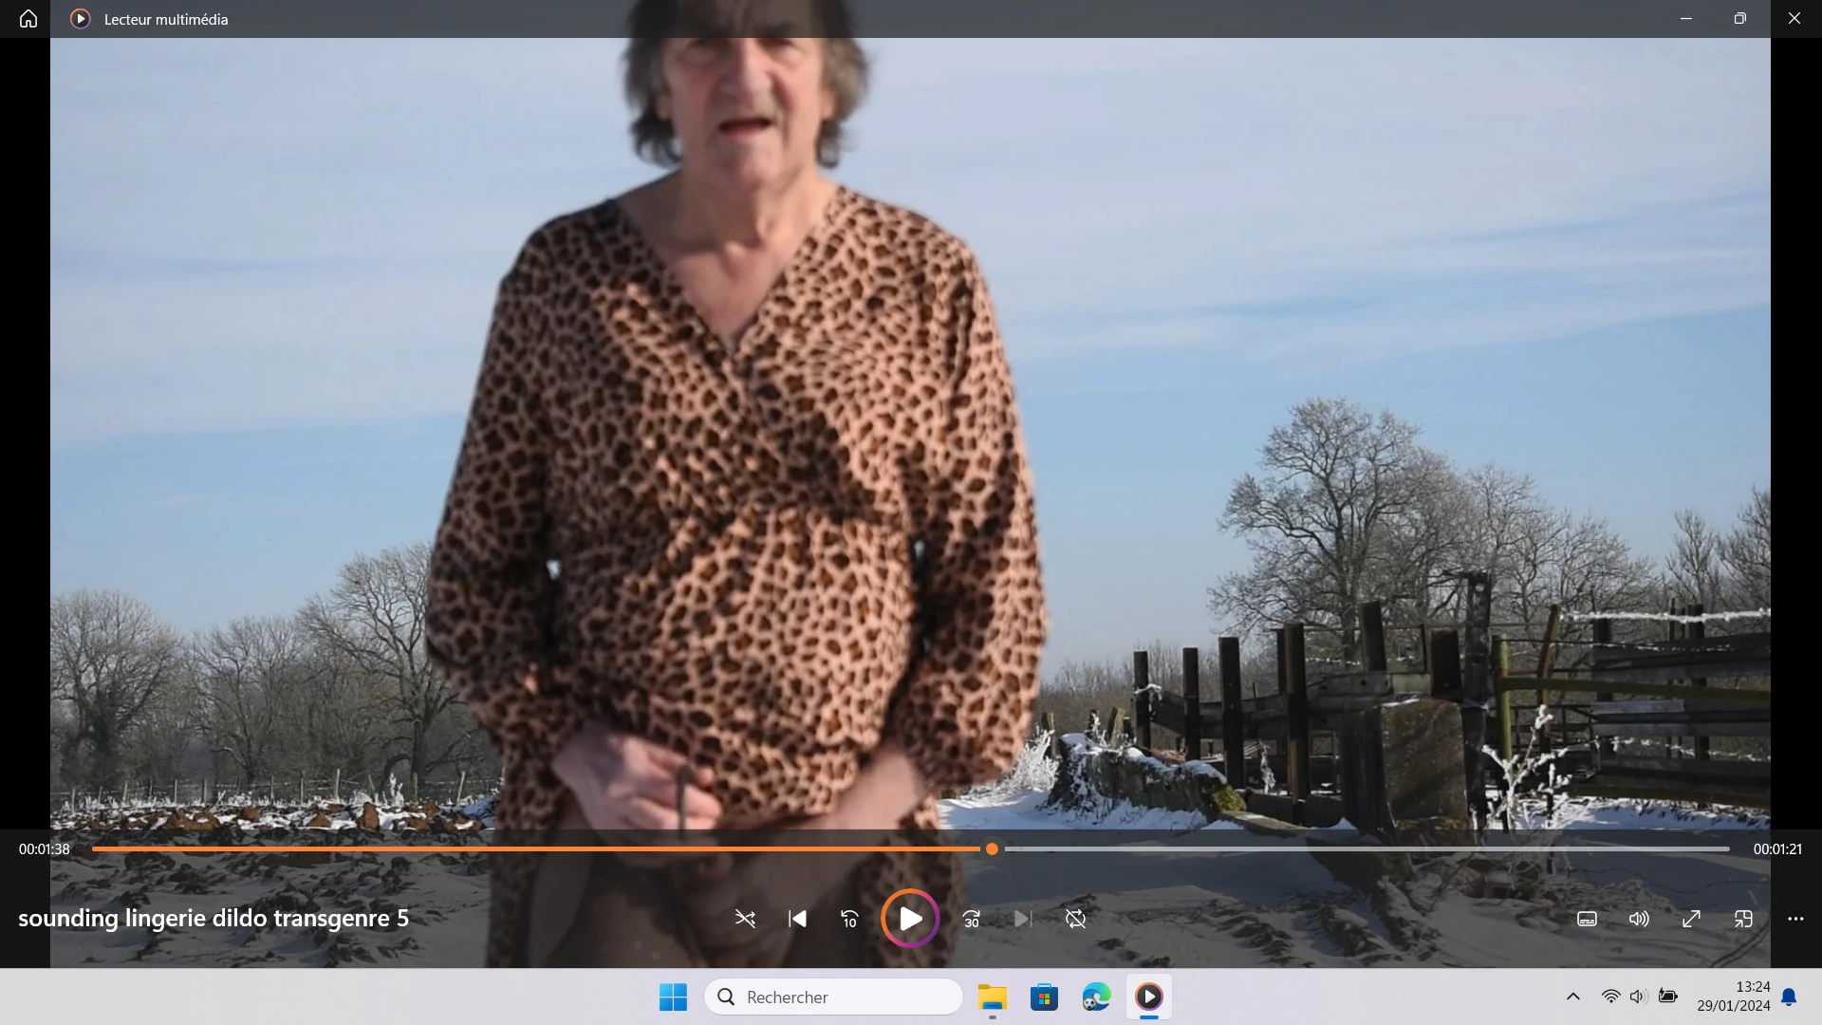1822x1025 pixels.
Task: Enter full screen with arrow icon
Action: pyautogui.click(x=1691, y=919)
